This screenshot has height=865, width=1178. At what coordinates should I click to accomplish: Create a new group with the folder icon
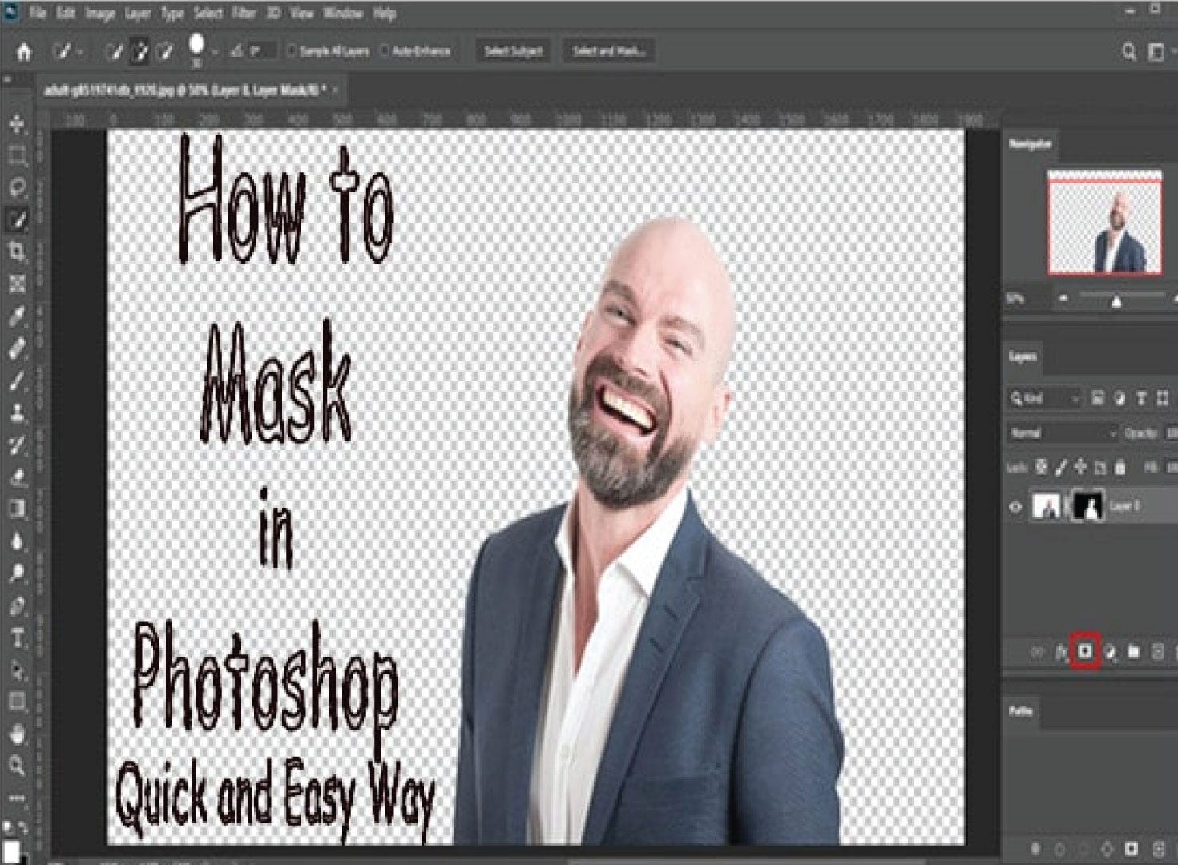click(x=1133, y=653)
